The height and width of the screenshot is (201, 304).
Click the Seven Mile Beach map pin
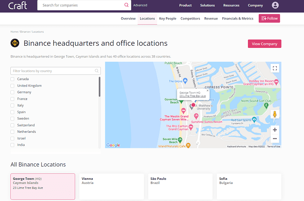point(180,140)
